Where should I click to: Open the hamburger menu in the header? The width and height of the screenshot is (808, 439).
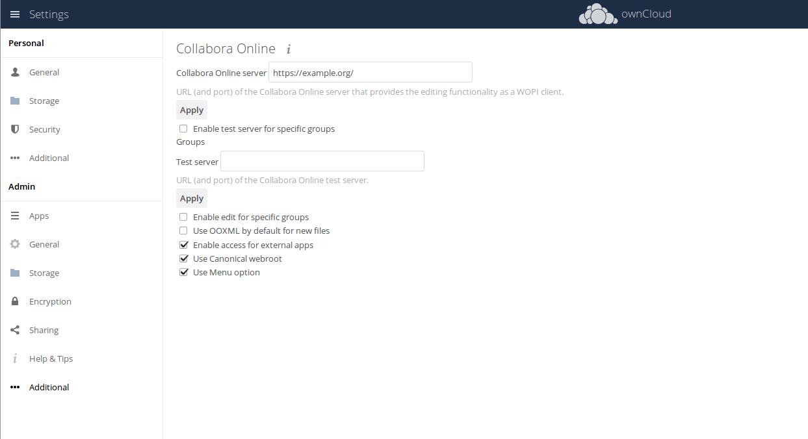[15, 14]
